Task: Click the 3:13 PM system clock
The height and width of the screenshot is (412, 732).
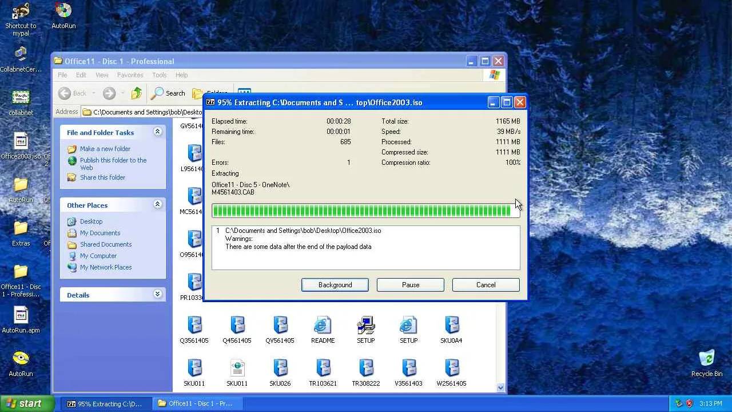Action: (711, 403)
